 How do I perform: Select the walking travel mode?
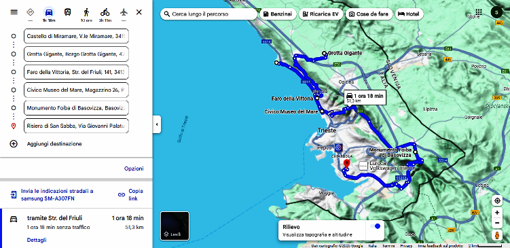coord(86,12)
